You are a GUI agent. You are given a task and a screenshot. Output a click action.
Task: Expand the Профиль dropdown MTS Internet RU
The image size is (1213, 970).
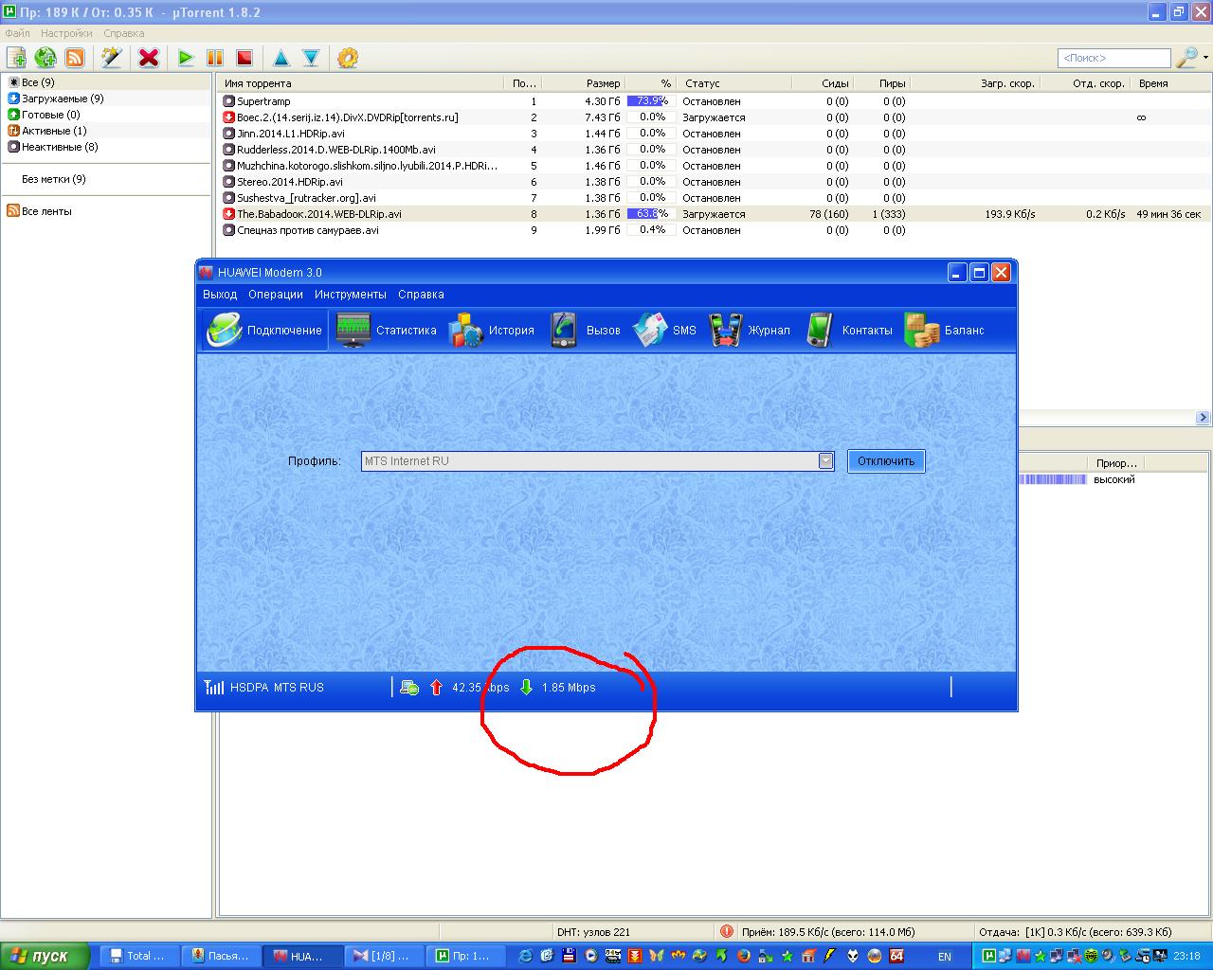(x=825, y=461)
